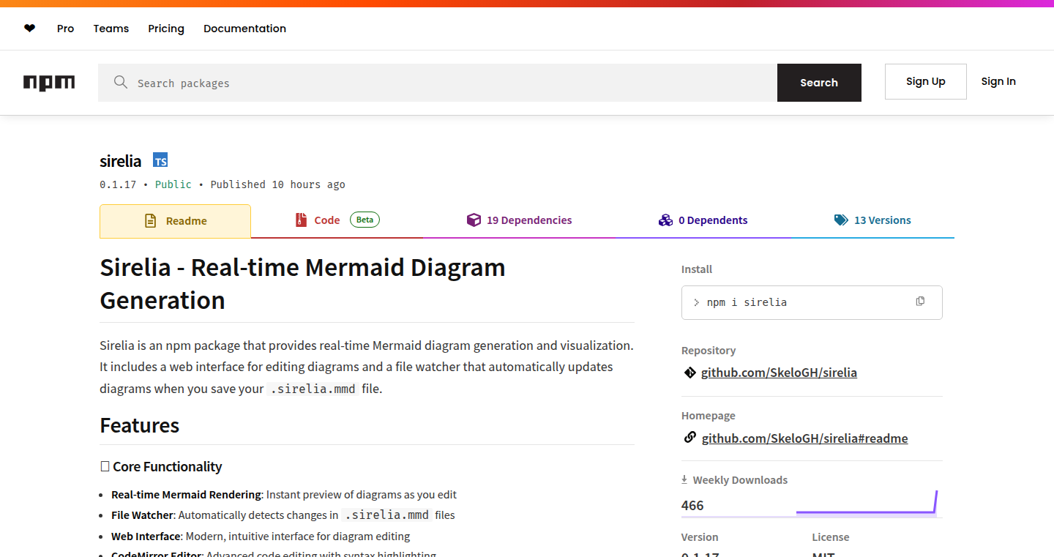
Task: Click the Published 10 hours ago text
Action: pyautogui.click(x=277, y=184)
